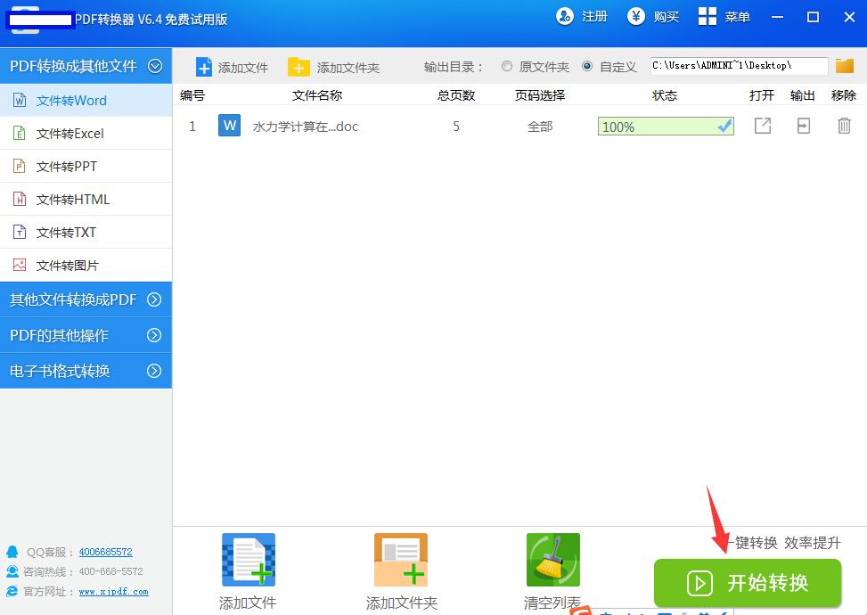Click the top toolbar 添加文件夹 yellow folder icon
This screenshot has height=615, width=867.
[299, 67]
